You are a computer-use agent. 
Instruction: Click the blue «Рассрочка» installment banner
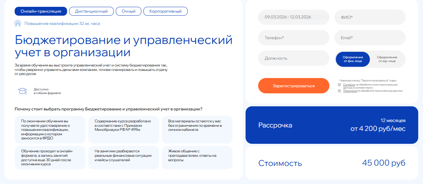[x=331, y=125]
